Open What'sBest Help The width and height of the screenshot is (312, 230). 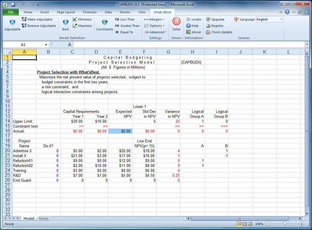pos(192,26)
